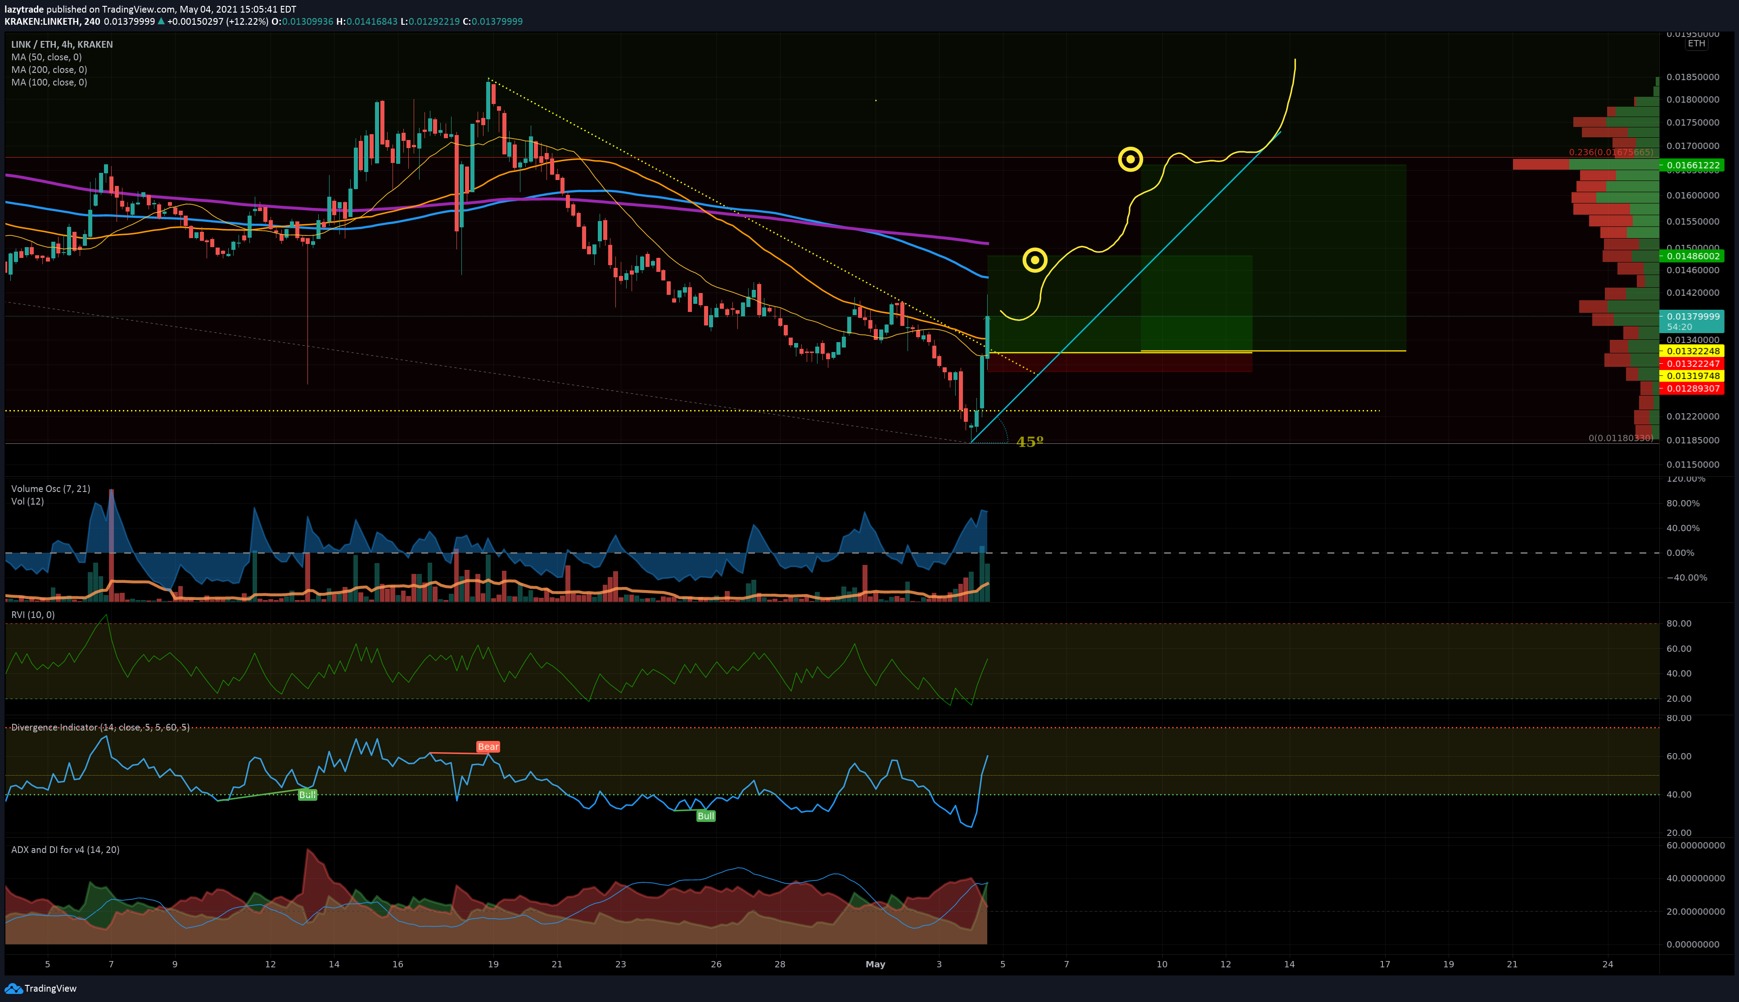Click the lazytrade author name

coord(24,9)
